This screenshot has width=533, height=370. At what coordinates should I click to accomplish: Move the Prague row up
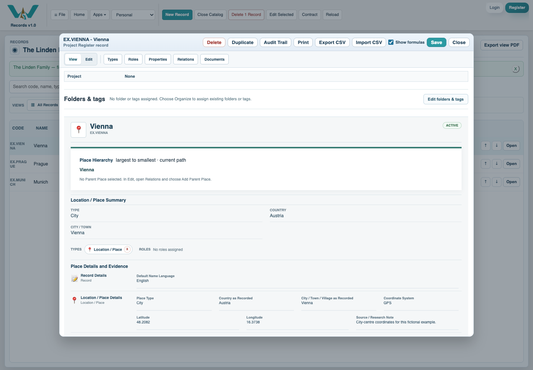pyautogui.click(x=486, y=164)
